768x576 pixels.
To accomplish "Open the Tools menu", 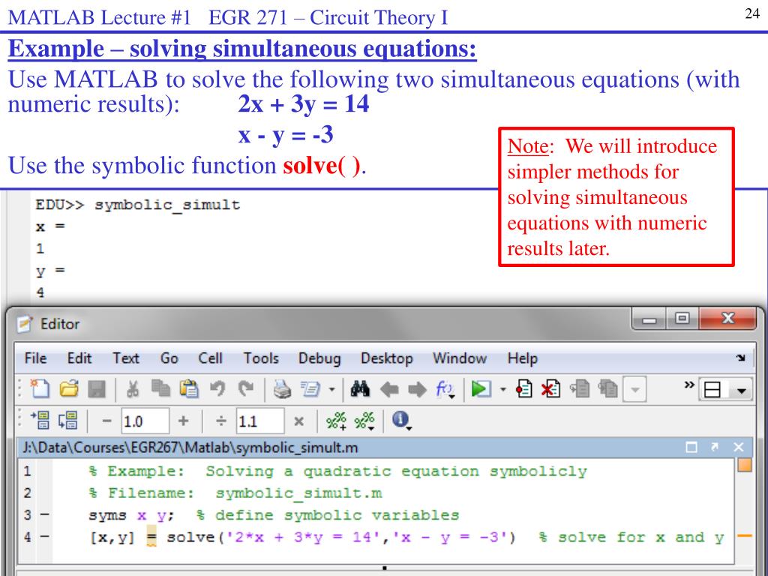I will pyautogui.click(x=261, y=358).
